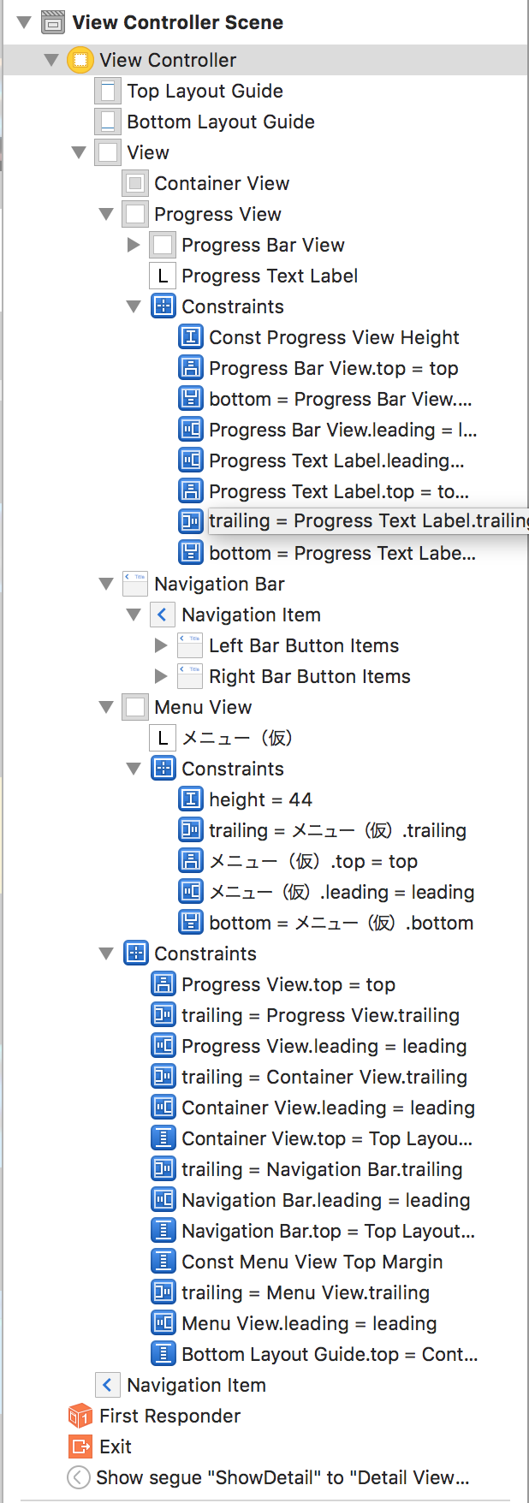This screenshot has width=529, height=1503.
Task: Click the First Responder cube icon
Action: pyautogui.click(x=80, y=1416)
